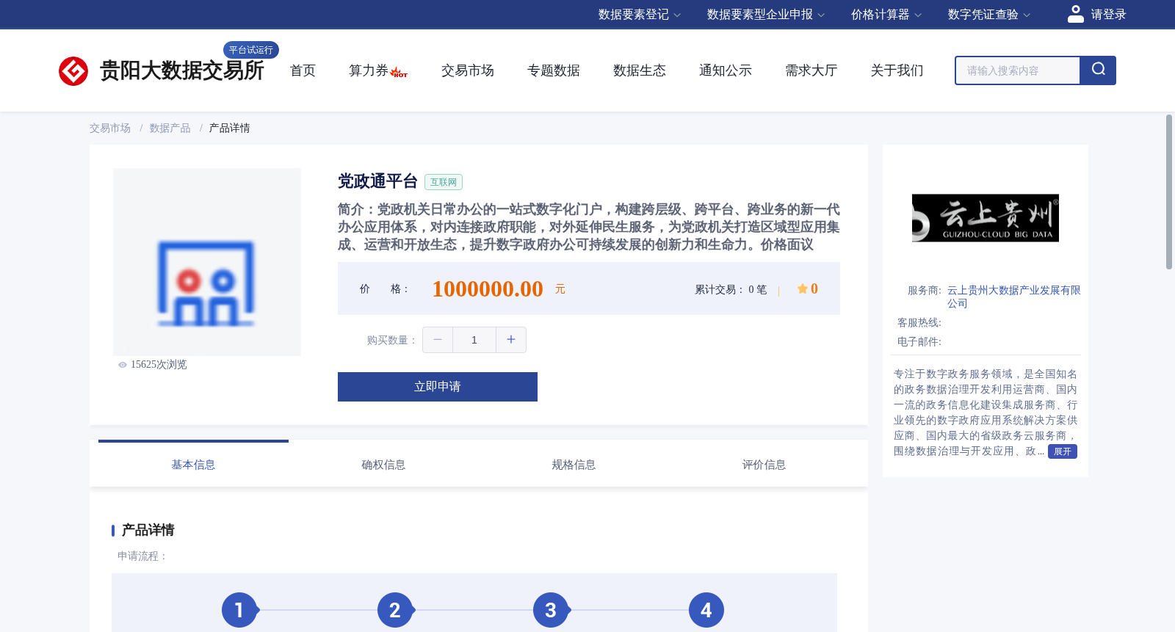Switch to the 规格信息 tab
Screen dimensions: 1175x632
point(574,465)
